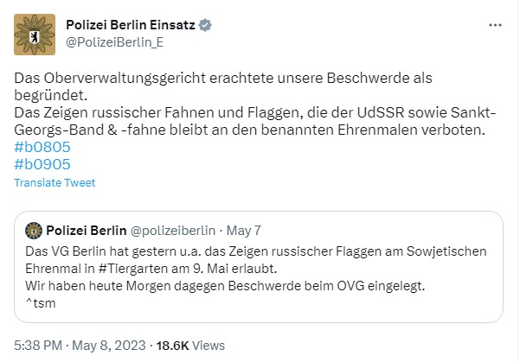Screen dimensions: 520x362
Task: Click the May 7 date of quoted tweet
Action: [245, 231]
